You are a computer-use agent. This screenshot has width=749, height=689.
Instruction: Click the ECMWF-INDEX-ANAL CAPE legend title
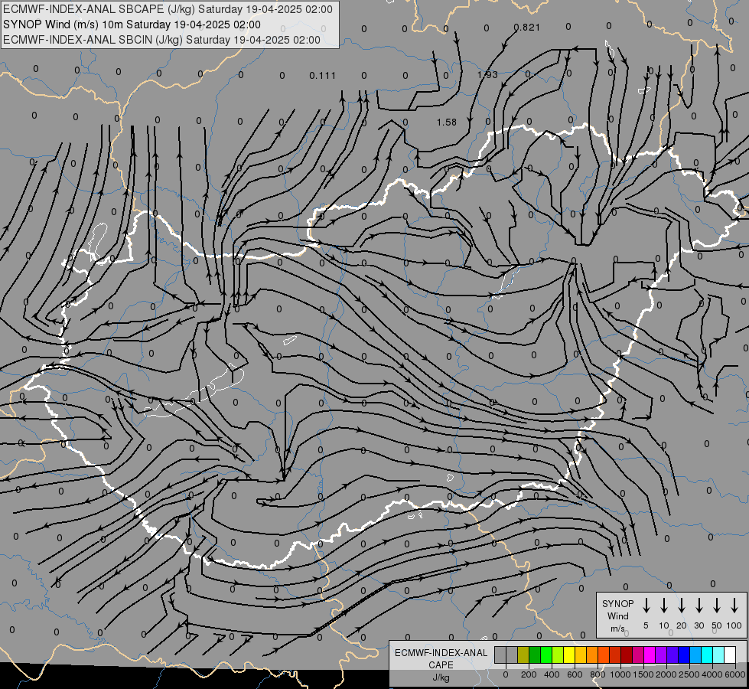tap(441, 658)
